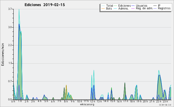Click the 8 h axis label
The height and width of the screenshot is (107, 174).
[x=66, y=101]
